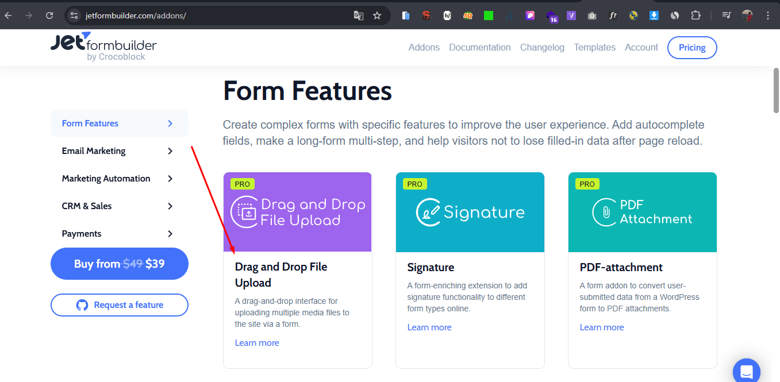780x382 pixels.
Task: Expand the Payments category arrow
Action: [170, 234]
